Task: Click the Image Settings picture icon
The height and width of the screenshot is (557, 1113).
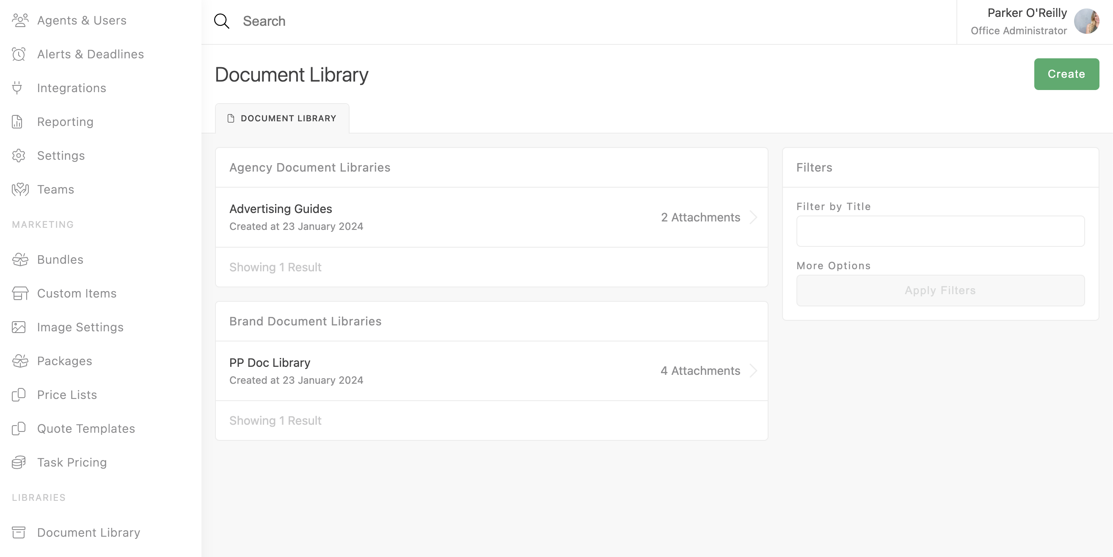Action: (x=19, y=327)
